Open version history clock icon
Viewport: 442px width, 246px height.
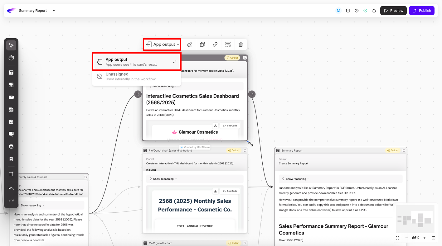(x=357, y=11)
